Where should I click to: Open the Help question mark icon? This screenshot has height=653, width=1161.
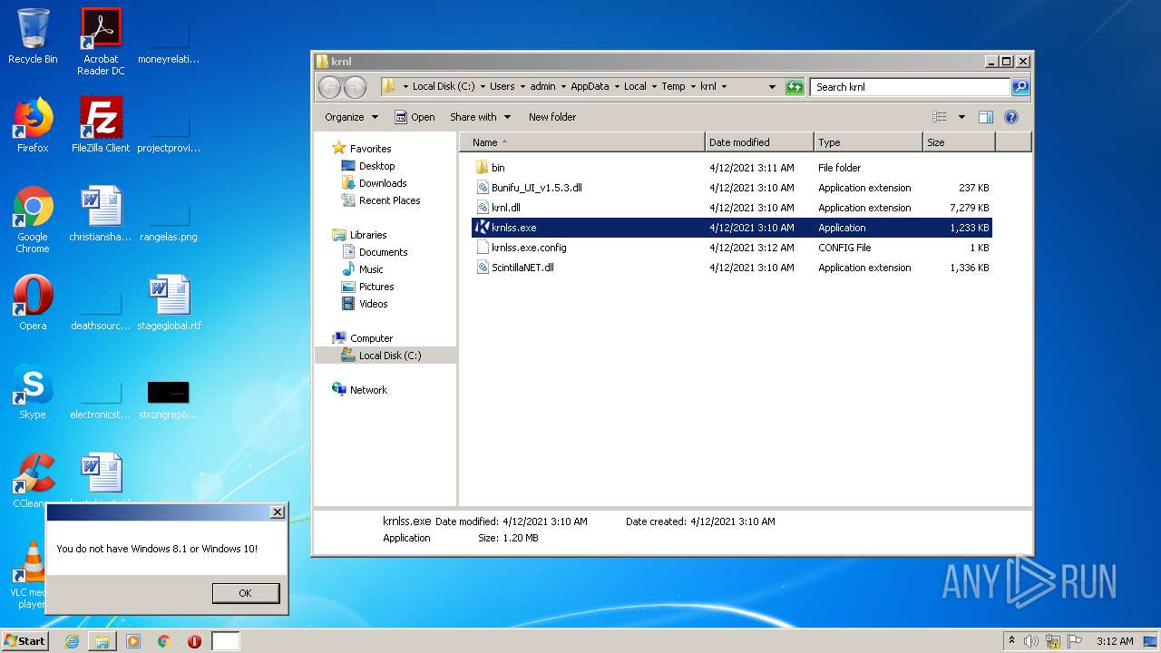point(1011,117)
